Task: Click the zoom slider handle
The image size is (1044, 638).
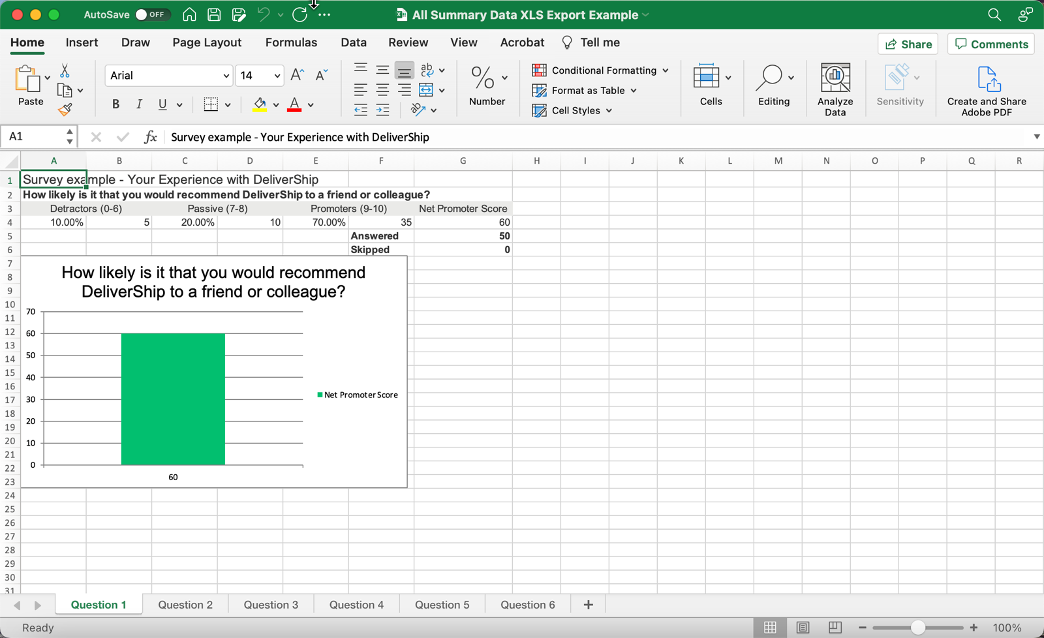Action: pyautogui.click(x=918, y=628)
